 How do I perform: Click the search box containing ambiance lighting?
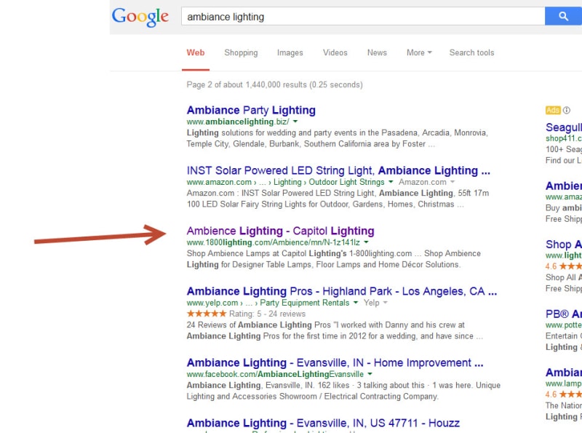point(363,16)
